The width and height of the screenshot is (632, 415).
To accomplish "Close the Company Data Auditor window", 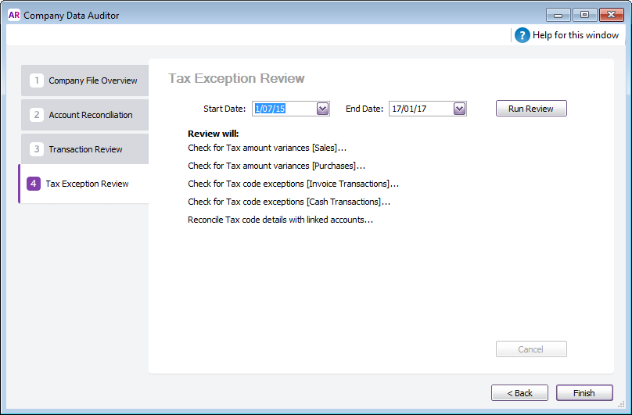I will [x=610, y=14].
